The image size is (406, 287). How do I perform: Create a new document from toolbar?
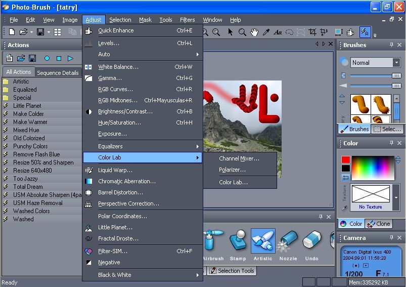click(12, 32)
